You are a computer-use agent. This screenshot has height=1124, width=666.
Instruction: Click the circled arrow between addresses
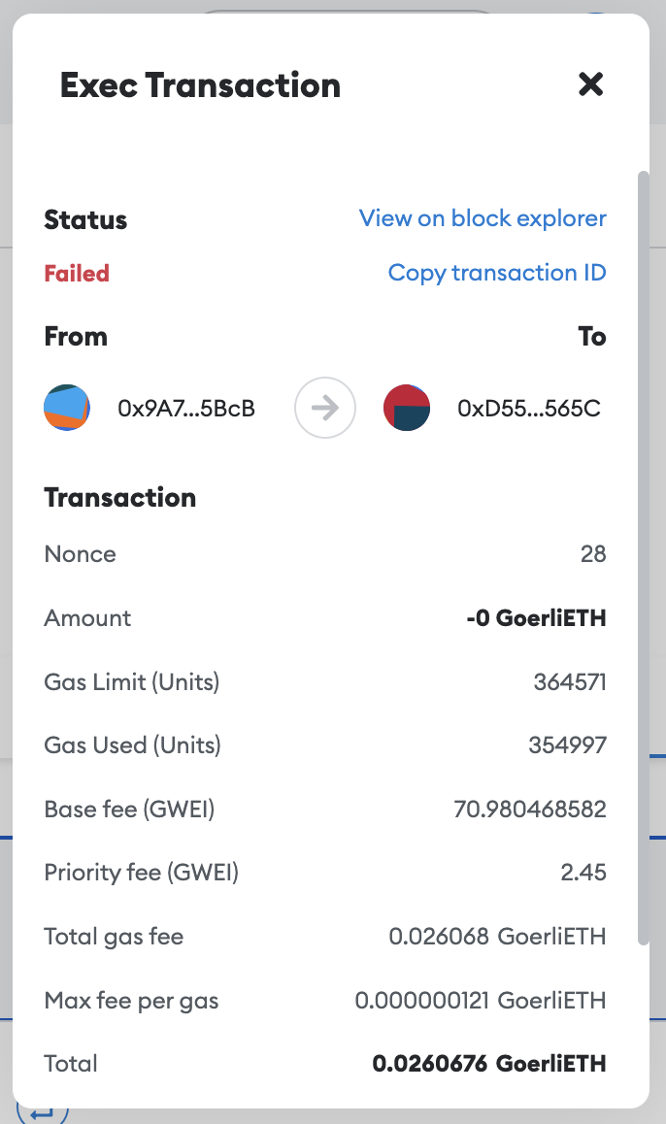(325, 408)
